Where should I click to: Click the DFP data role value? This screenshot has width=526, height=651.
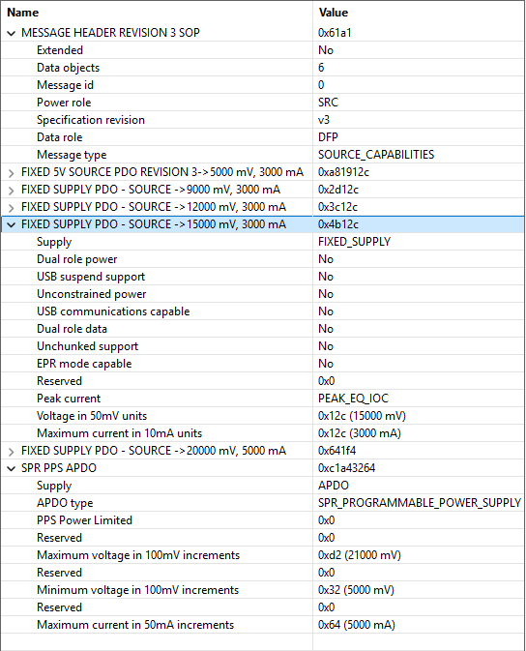pyautogui.click(x=329, y=137)
